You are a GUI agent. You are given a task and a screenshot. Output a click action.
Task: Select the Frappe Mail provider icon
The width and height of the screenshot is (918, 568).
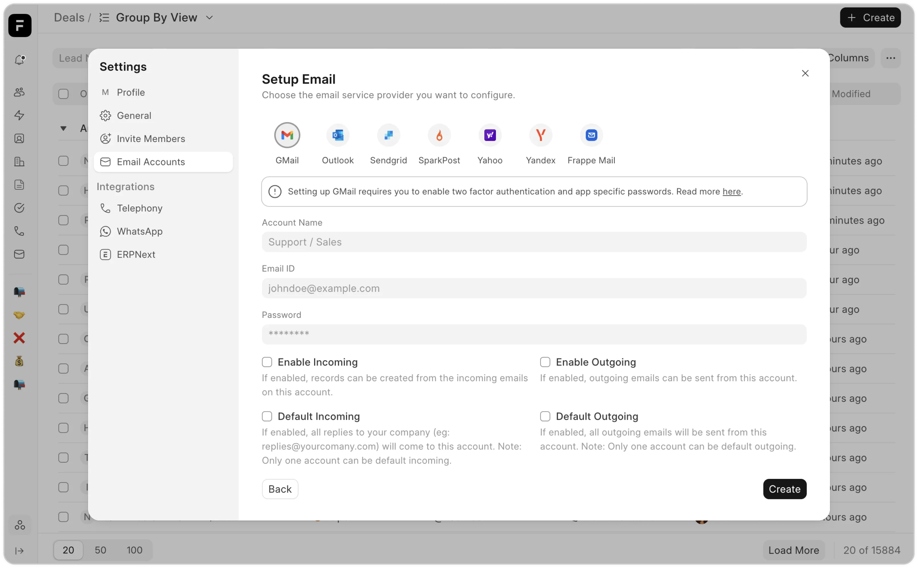591,135
